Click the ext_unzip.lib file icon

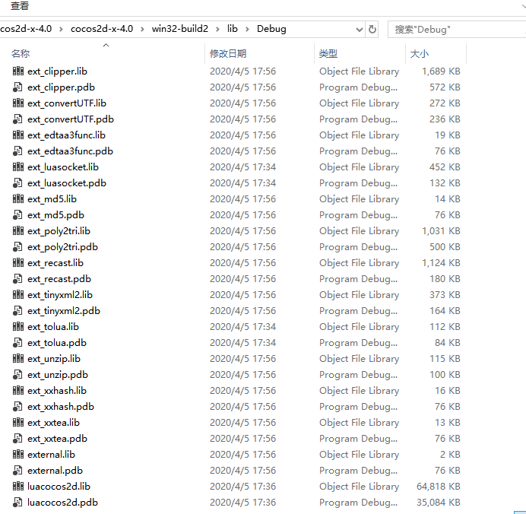[x=17, y=359]
